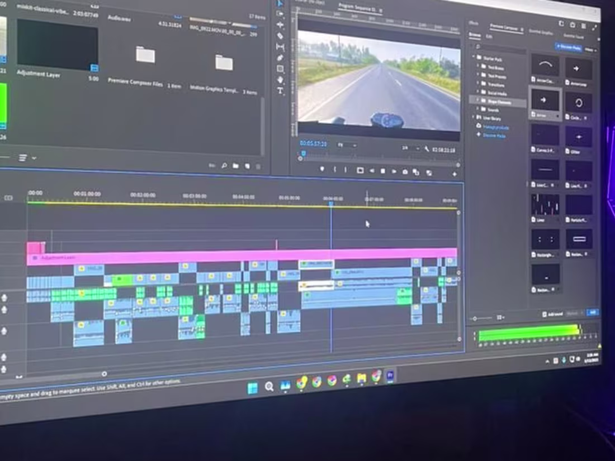Screen dimensions: 615x461
Task: Select the curved arrow preset thumbnail
Action: (x=545, y=65)
